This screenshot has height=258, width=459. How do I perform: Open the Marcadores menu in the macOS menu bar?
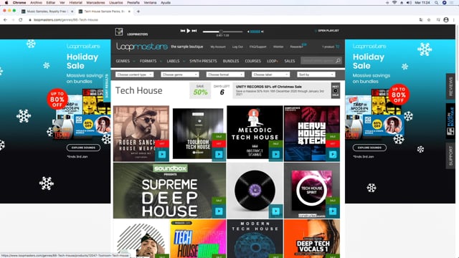point(95,3)
